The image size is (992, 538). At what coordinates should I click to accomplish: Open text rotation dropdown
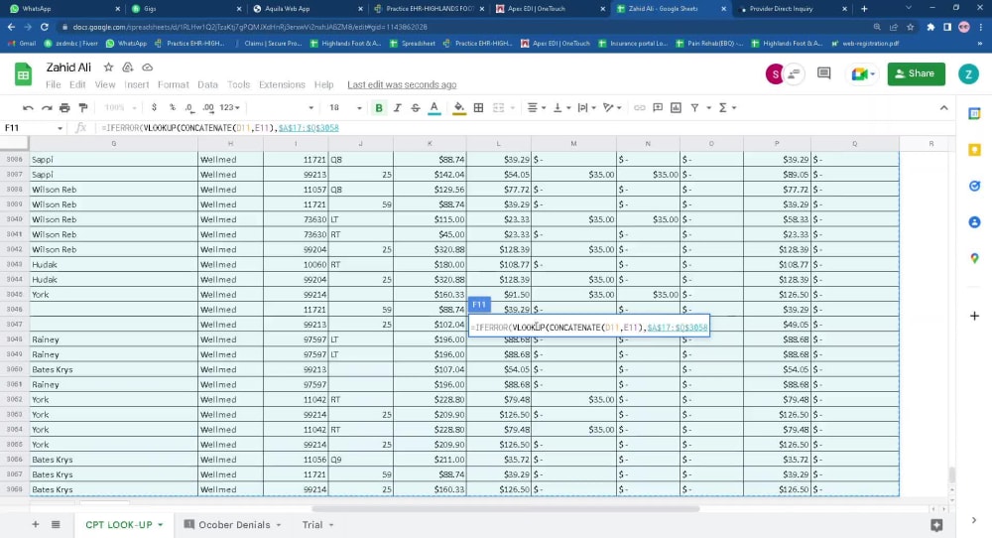611,107
